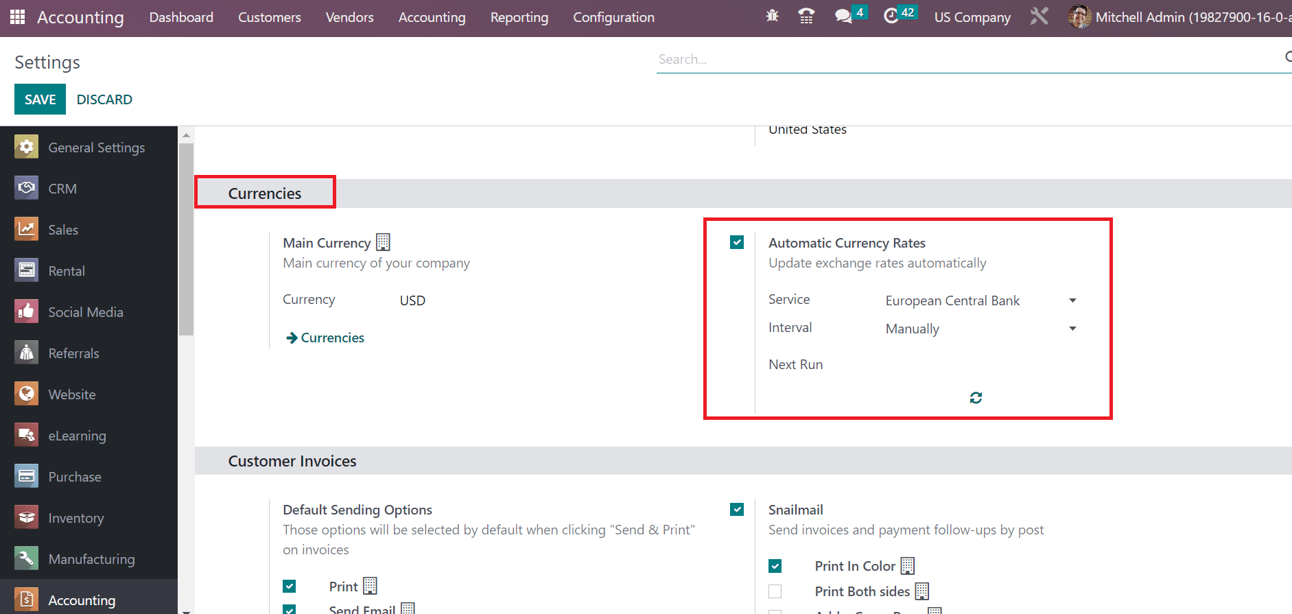Open the Configuration menu

pyautogui.click(x=613, y=17)
